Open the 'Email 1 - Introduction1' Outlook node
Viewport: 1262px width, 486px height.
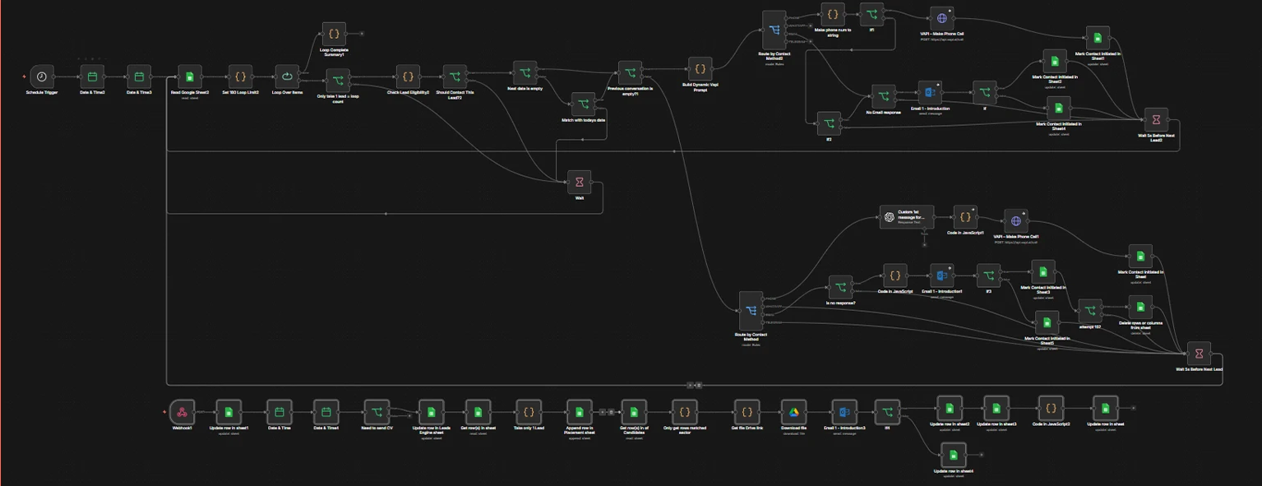click(942, 275)
